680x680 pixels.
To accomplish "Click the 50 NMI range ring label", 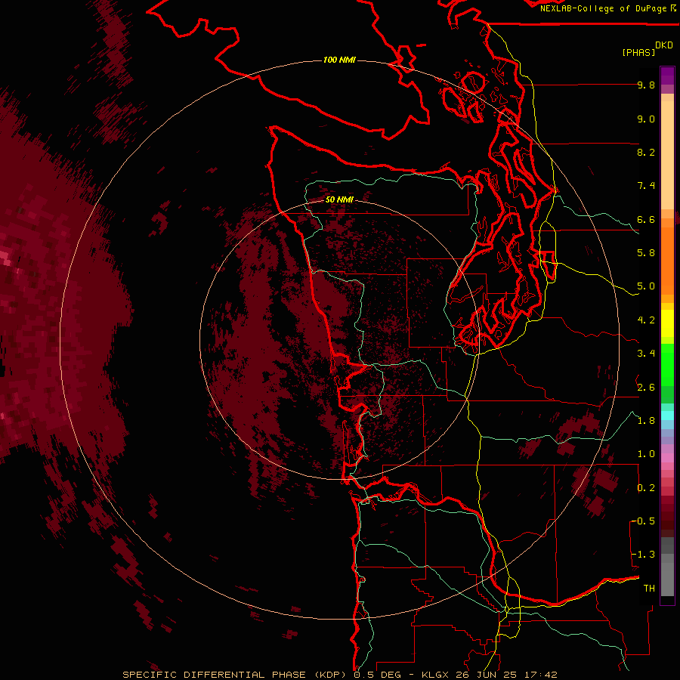I will 339,199.
